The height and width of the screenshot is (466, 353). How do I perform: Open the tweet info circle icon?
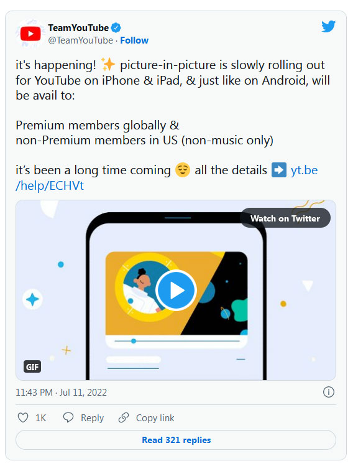click(x=328, y=393)
